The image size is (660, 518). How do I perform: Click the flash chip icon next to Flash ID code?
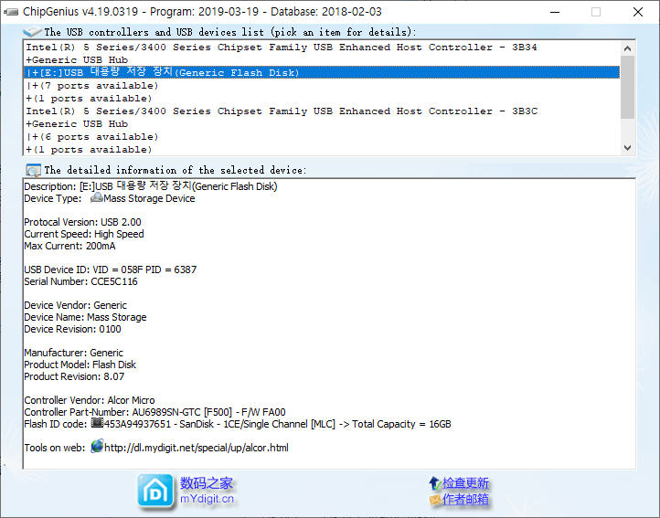[x=97, y=422]
